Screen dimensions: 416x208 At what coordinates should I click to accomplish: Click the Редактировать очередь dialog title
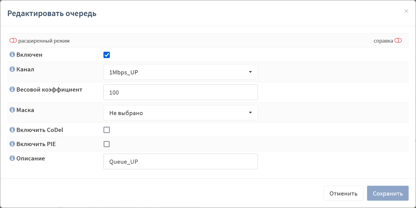pyautogui.click(x=52, y=13)
